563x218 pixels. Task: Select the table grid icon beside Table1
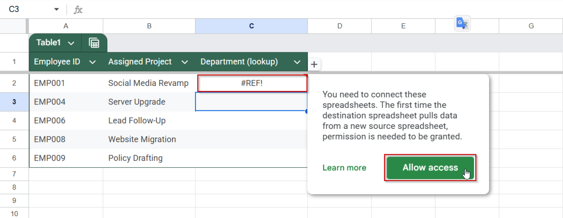[94, 43]
